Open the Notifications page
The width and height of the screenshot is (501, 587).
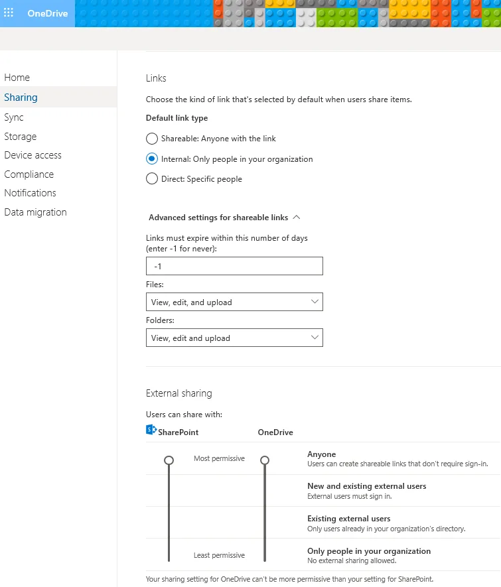point(30,193)
